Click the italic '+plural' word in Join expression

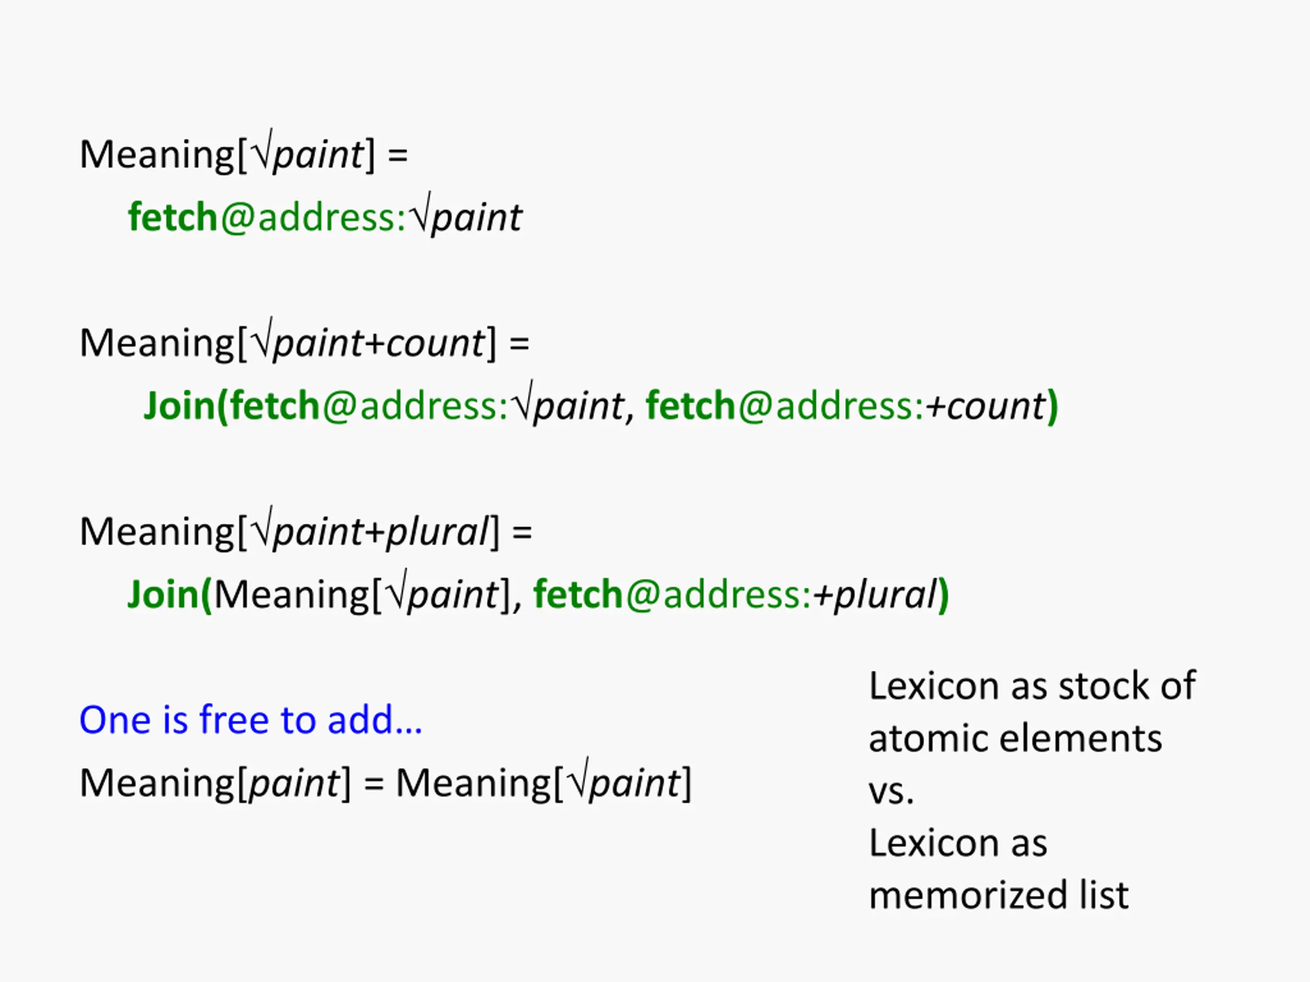click(875, 594)
